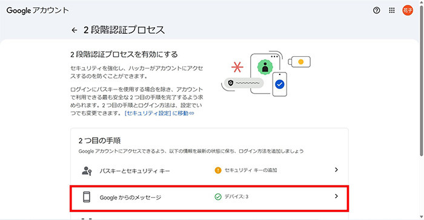Follow the [セキュリティ設定] に移動 link
Viewport: 424px width, 220px height.
159,114
